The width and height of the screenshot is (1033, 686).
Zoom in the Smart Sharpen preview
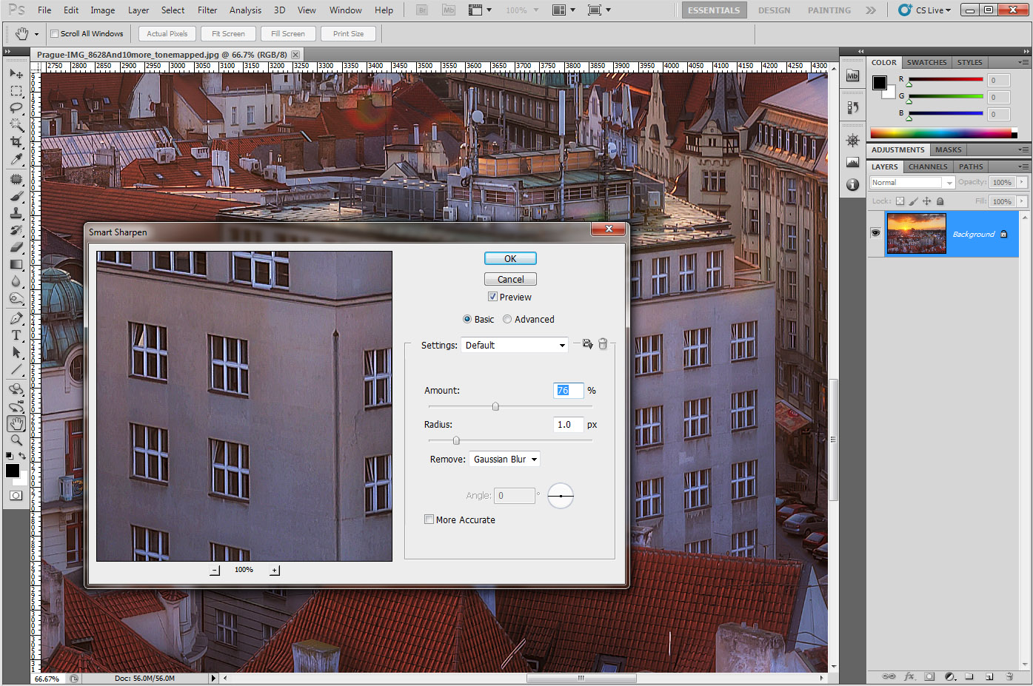click(x=275, y=570)
